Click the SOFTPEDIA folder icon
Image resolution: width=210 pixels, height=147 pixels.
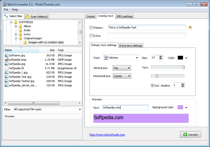pos(16,22)
